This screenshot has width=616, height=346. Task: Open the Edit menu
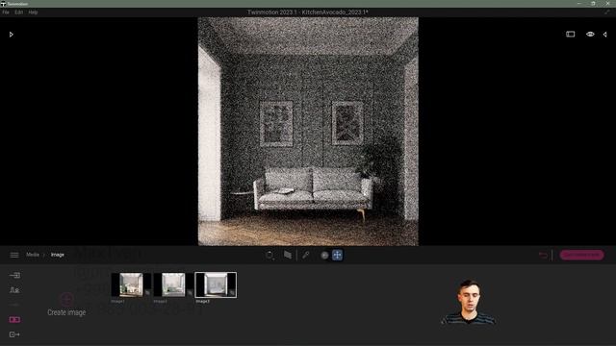pyautogui.click(x=19, y=12)
